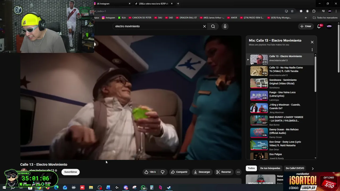Open AMOR bookmark

(x=232, y=18)
